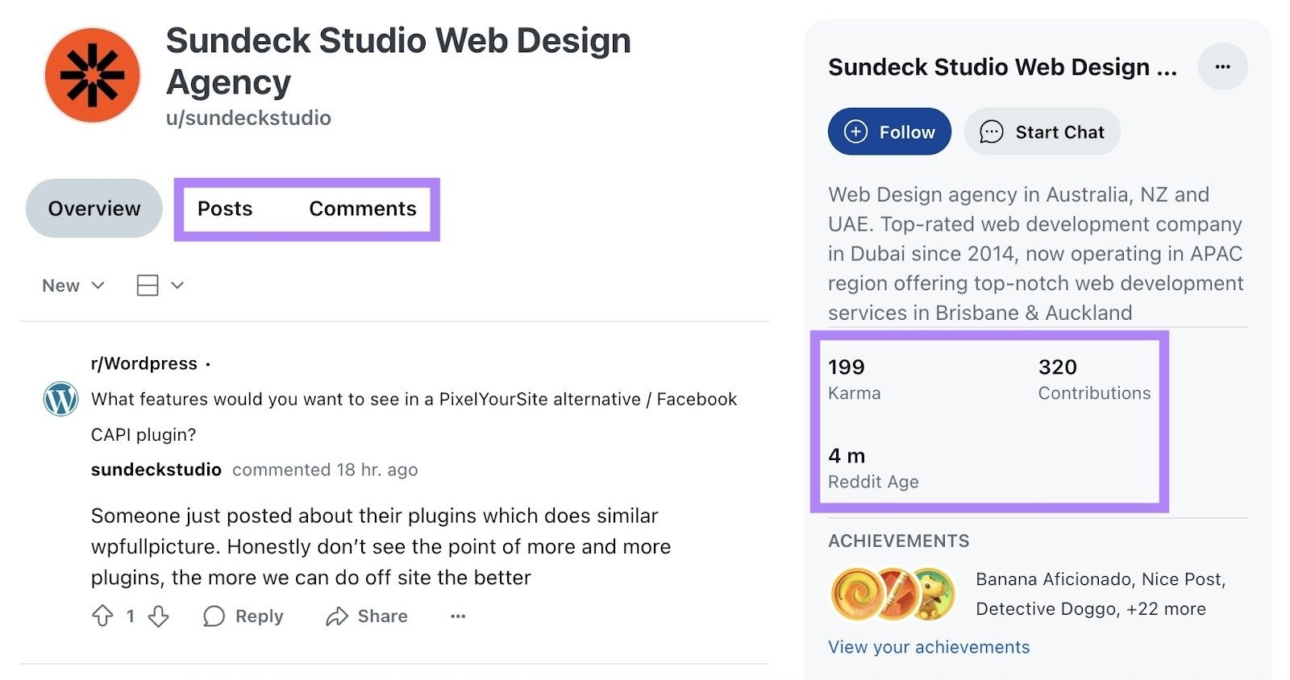Open the New sort order dropdown

click(x=72, y=285)
